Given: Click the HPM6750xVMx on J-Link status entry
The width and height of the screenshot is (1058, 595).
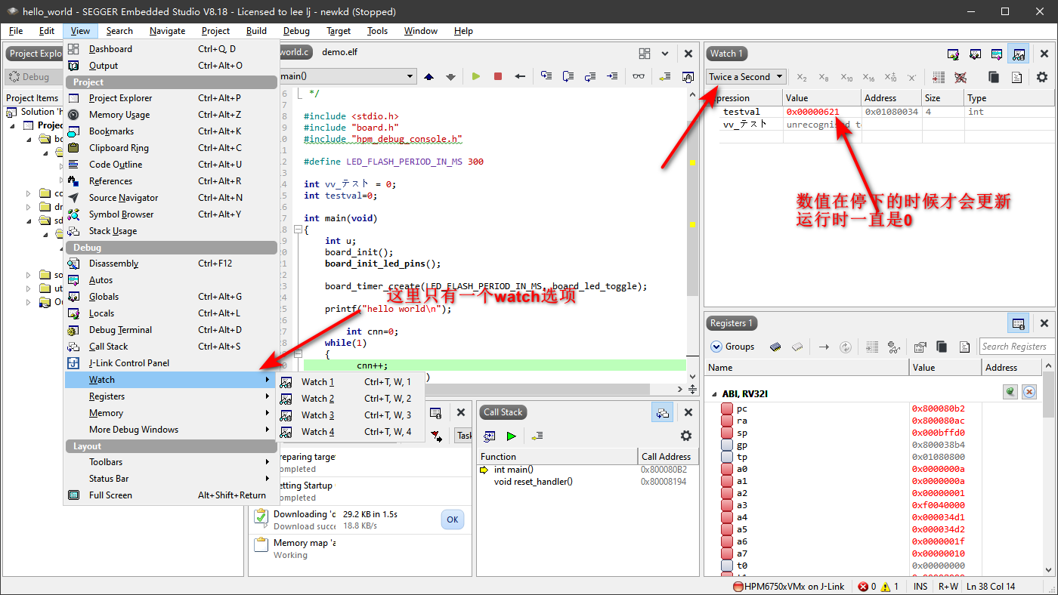Looking at the screenshot, I should (788, 587).
